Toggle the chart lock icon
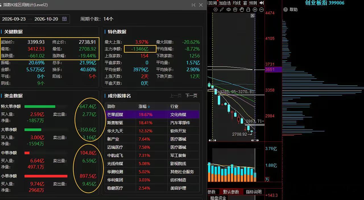 point(248,10)
